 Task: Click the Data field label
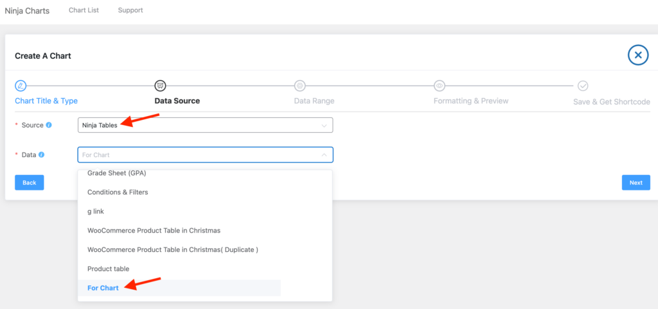28,154
